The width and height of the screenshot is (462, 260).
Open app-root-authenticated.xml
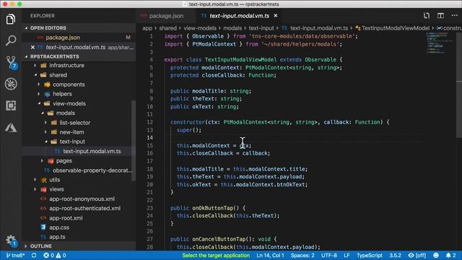point(84,209)
